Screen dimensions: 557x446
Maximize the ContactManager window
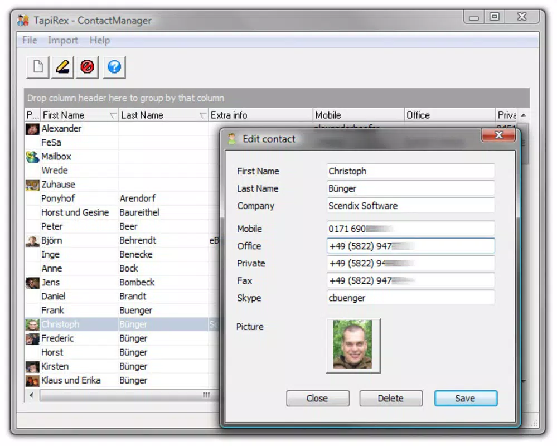click(494, 17)
